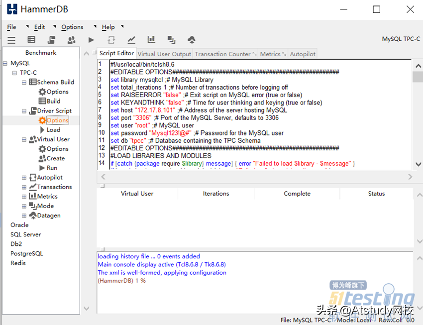The height and width of the screenshot is (325, 423).
Task: Switch to the Transaction Counter tab
Action: (x=225, y=54)
